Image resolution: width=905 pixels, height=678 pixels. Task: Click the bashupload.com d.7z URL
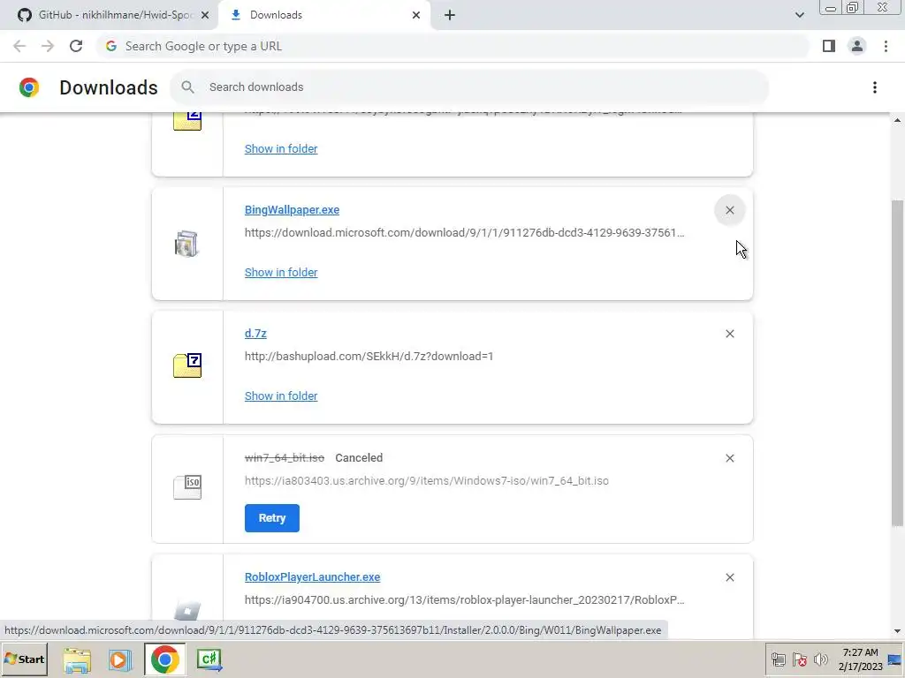pos(369,357)
